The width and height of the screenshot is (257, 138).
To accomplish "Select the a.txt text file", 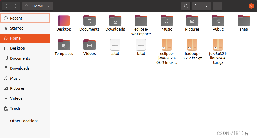I will coord(115,47).
